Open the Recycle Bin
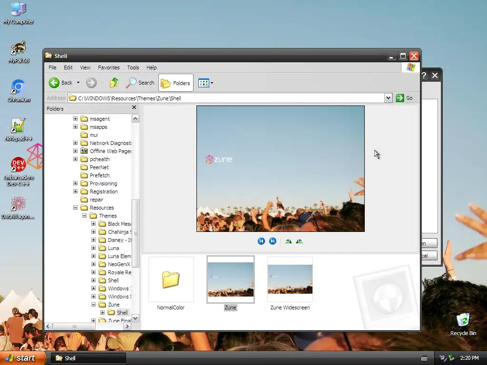This screenshot has height=365, width=487. 463,325
